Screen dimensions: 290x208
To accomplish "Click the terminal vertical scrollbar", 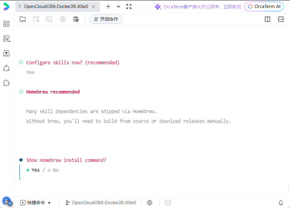I will click(289, 188).
